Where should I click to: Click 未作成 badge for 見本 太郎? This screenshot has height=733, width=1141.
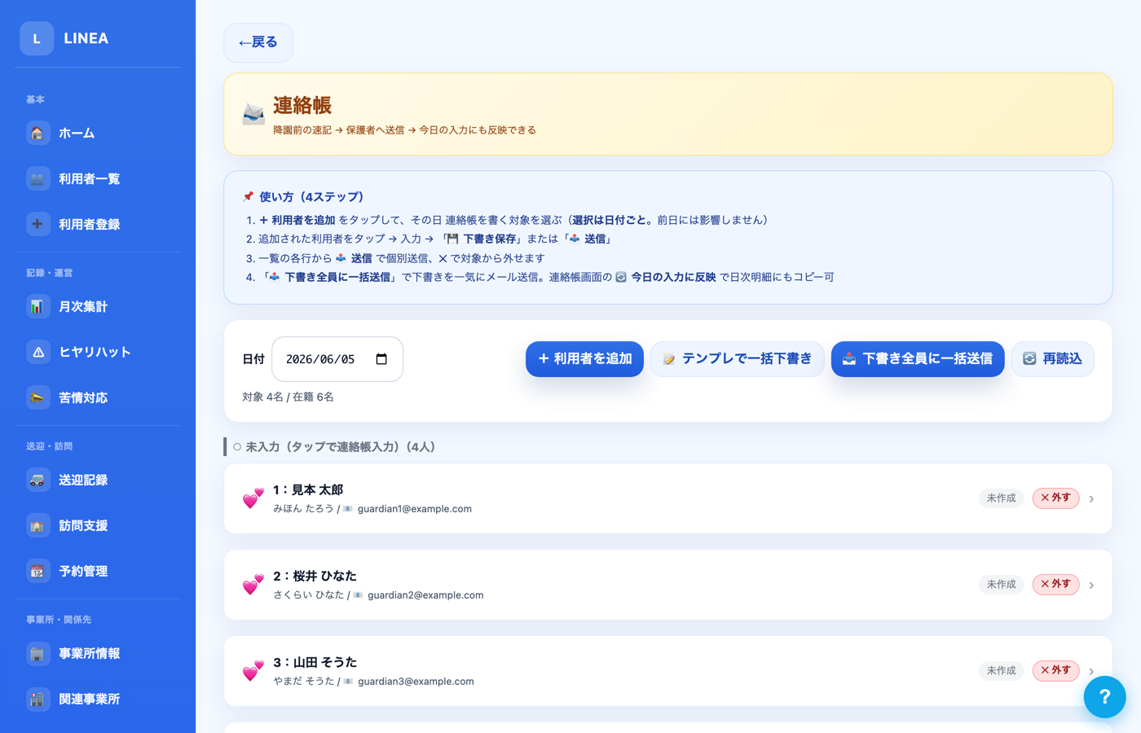click(1001, 498)
